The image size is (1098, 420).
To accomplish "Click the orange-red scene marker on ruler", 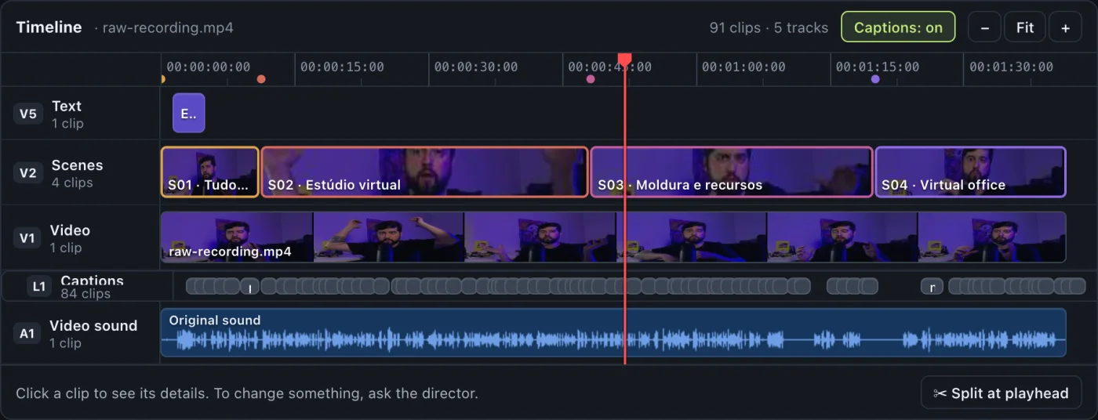I will point(261,79).
